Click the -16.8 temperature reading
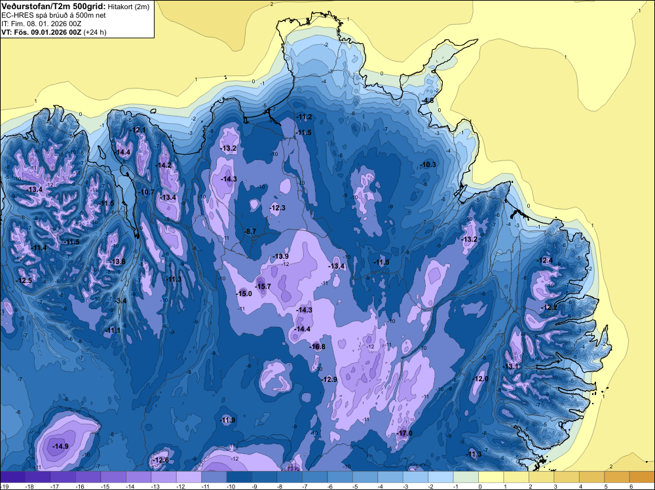 [x=318, y=347]
